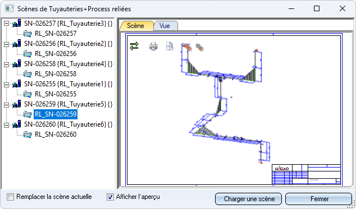Click the plant icon of SN-026258
Screen dimensions: 356x209
tap(17, 64)
